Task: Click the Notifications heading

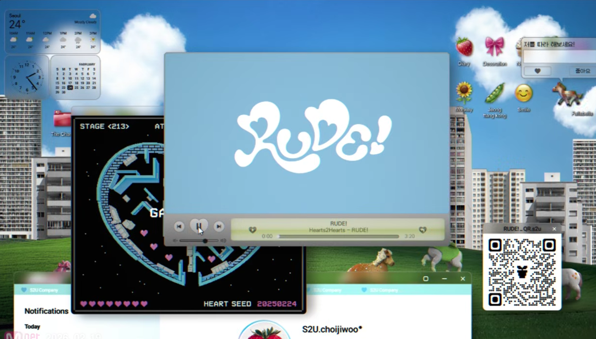Action: tap(46, 311)
